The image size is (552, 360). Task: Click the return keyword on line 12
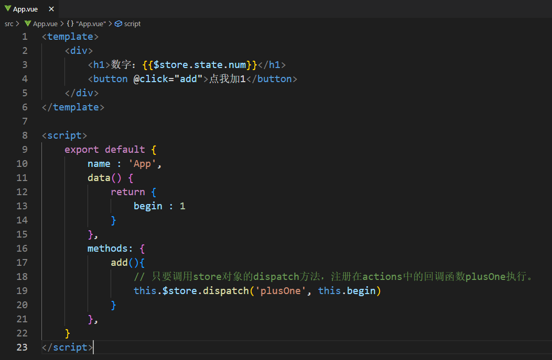[x=128, y=192]
